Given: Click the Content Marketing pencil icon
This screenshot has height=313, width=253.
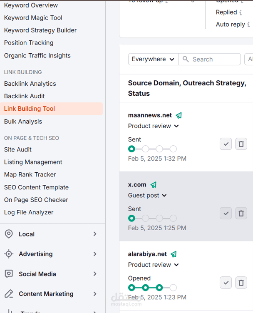Looking at the screenshot, I should 9,294.
